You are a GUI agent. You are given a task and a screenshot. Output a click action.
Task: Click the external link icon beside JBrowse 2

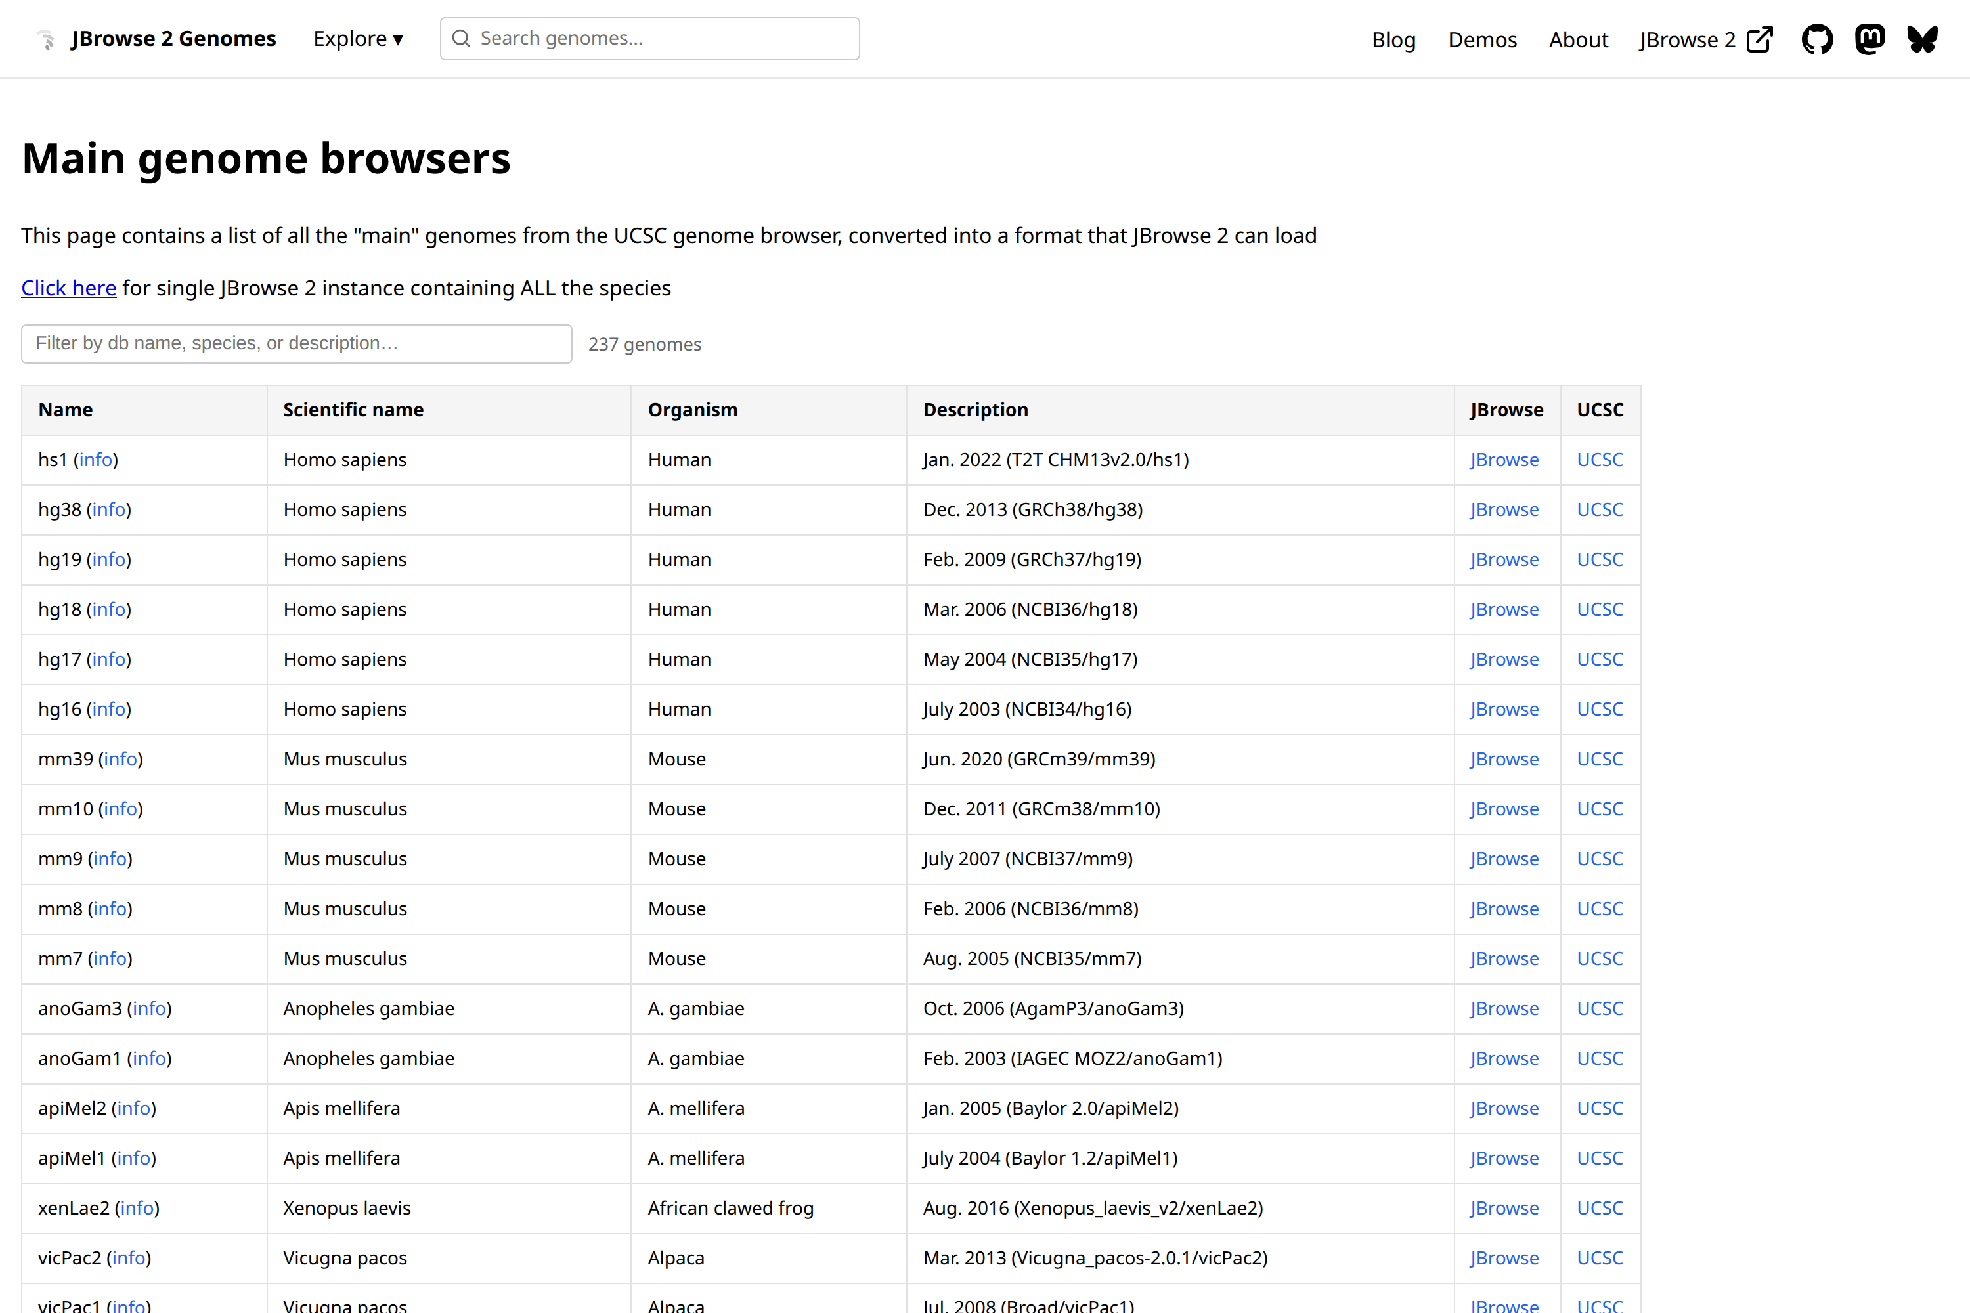pyautogui.click(x=1760, y=39)
